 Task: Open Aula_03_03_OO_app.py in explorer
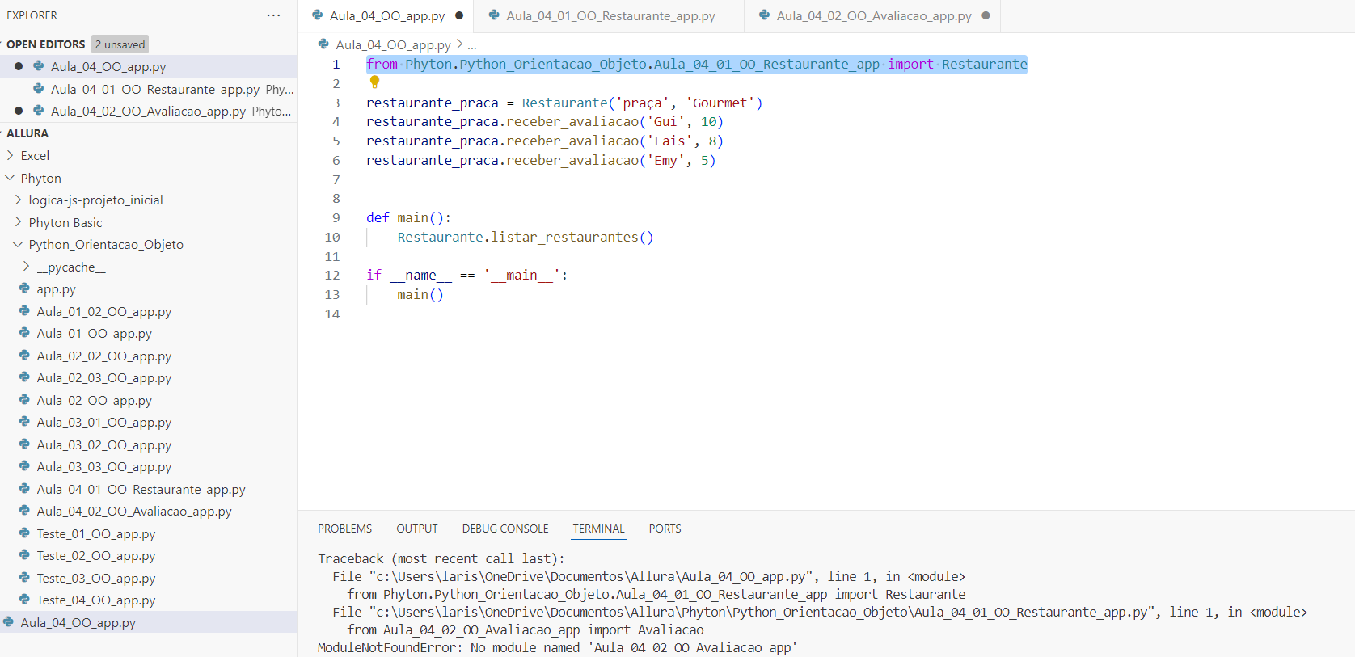[104, 466]
